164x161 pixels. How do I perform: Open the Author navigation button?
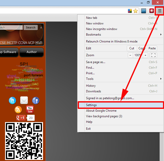(32, 52)
